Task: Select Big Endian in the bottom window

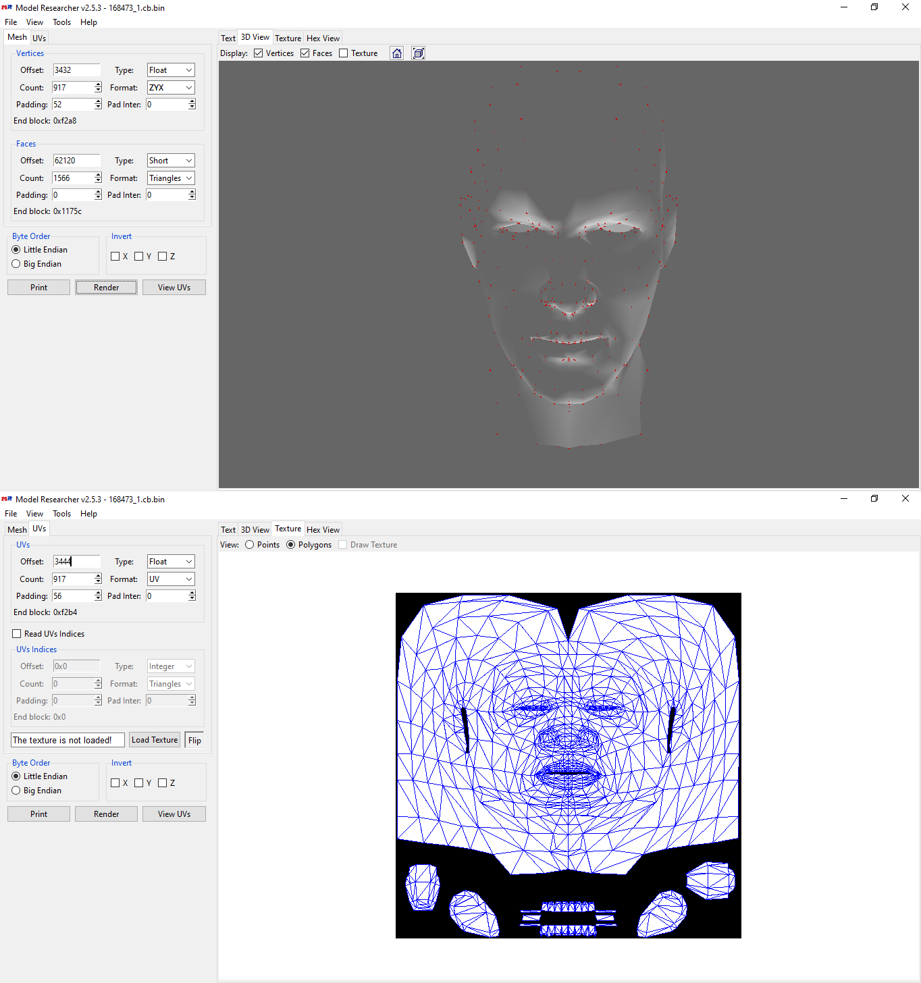Action: pyautogui.click(x=16, y=791)
